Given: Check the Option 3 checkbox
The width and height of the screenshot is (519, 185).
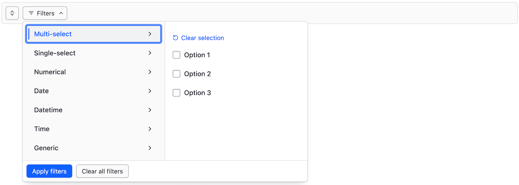Looking at the screenshot, I should pos(176,92).
